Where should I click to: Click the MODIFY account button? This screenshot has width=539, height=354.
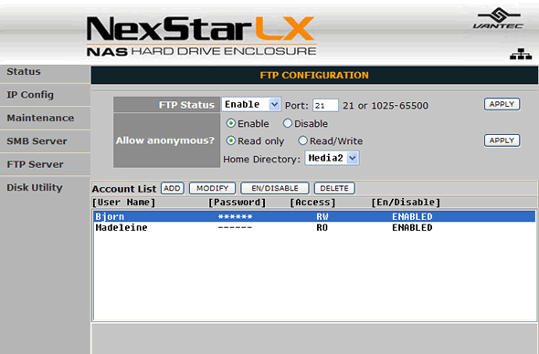213,188
